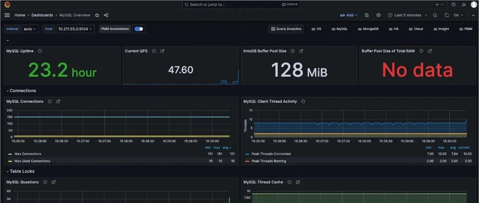Sort MySQL Connections legend by max
This screenshot has width=479, height=203.
(217, 148)
